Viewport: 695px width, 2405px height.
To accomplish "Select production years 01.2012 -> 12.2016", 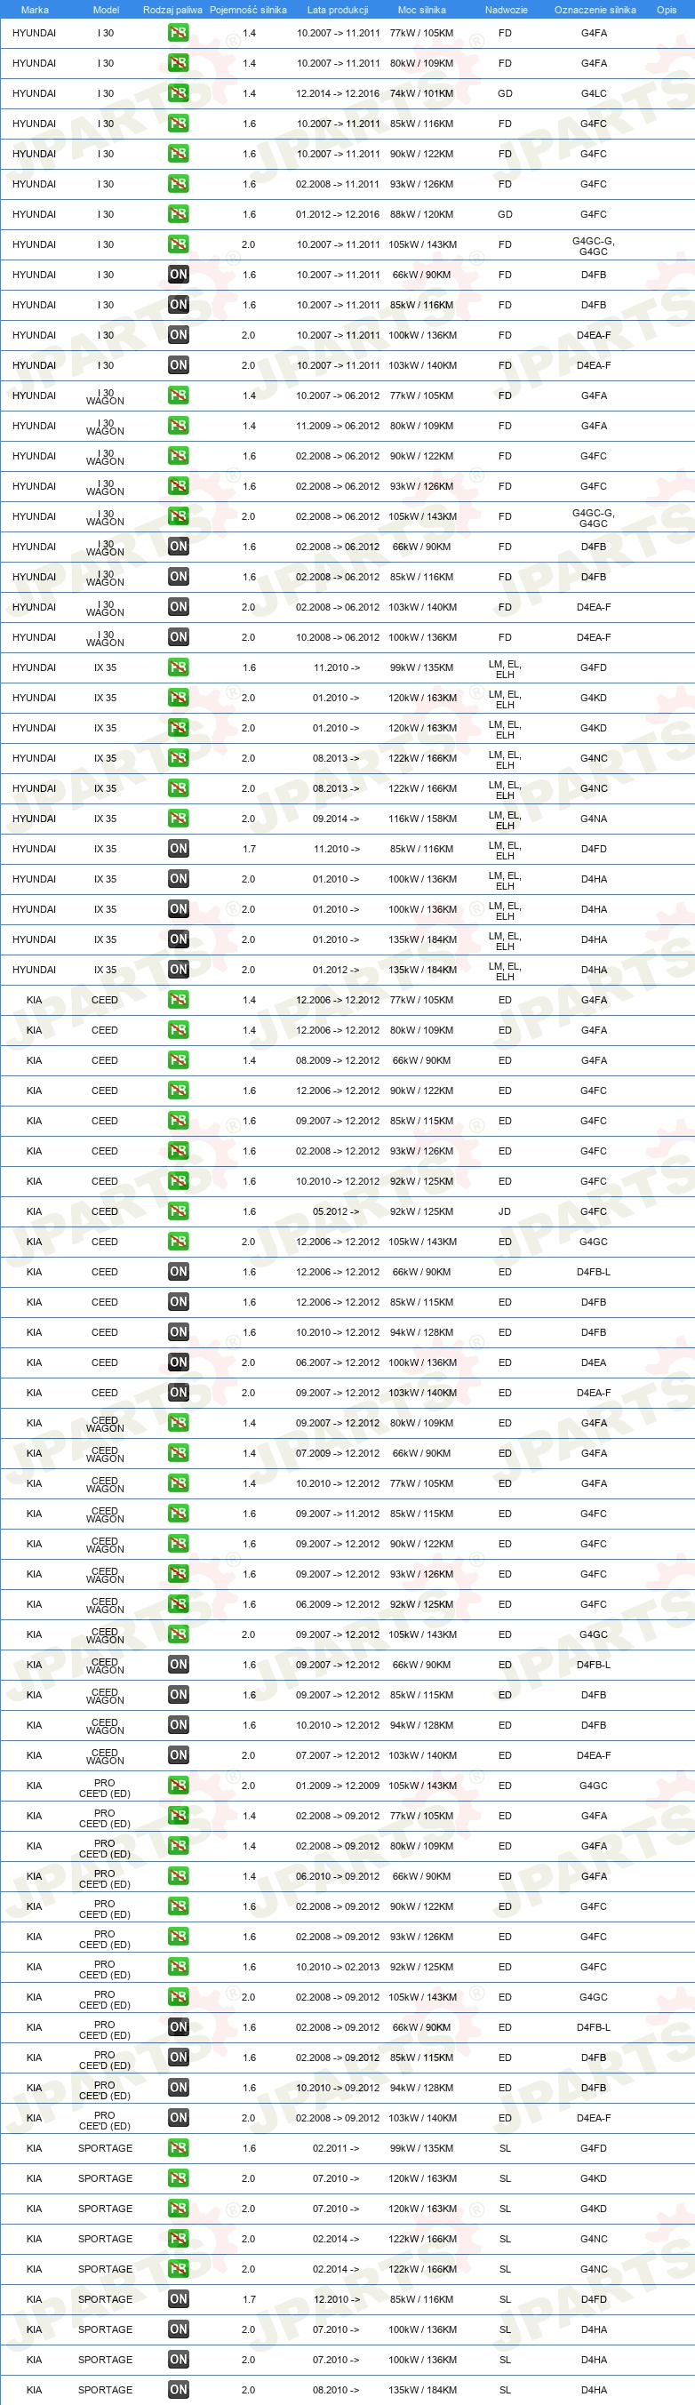I will click(337, 214).
